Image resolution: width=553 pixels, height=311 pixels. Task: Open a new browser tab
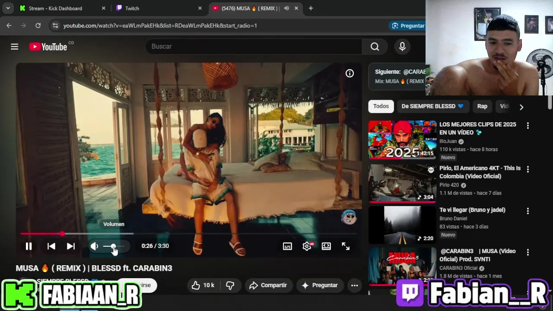pyautogui.click(x=311, y=8)
